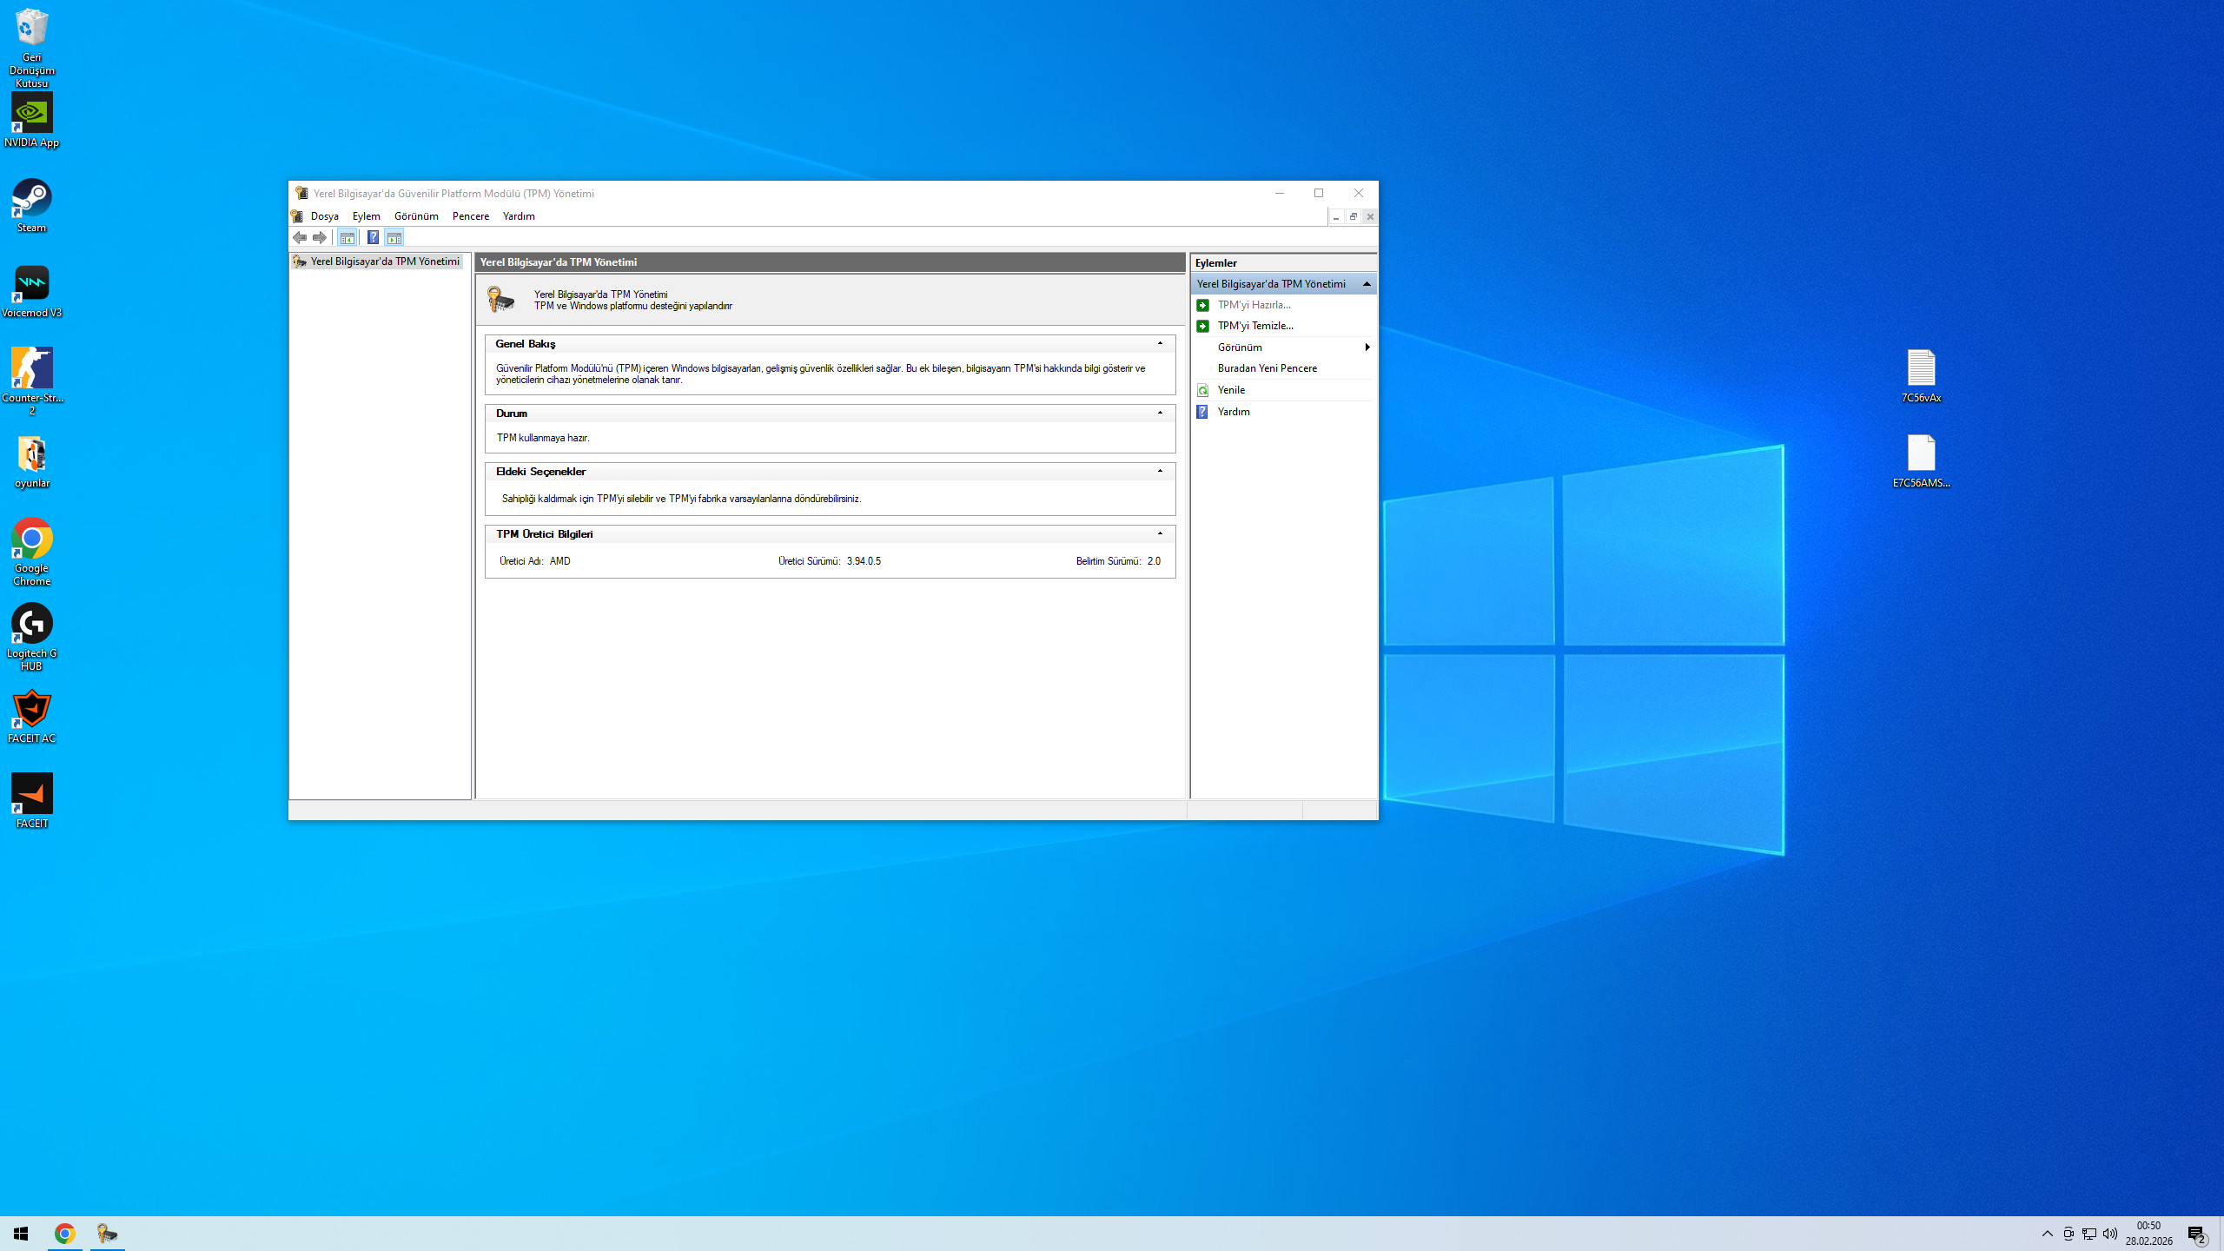Collapse the Durum section
The image size is (2224, 1251).
point(1160,414)
